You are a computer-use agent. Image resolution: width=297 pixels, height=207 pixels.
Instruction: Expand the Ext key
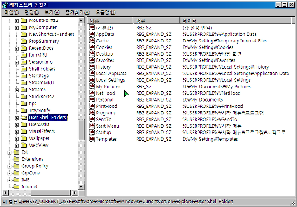tap(9, 153)
